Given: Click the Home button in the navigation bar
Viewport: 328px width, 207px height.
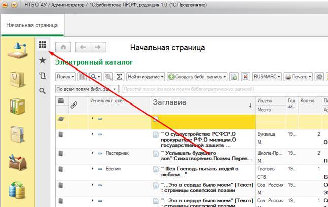Looking at the screenshot, I should click(63, 47).
